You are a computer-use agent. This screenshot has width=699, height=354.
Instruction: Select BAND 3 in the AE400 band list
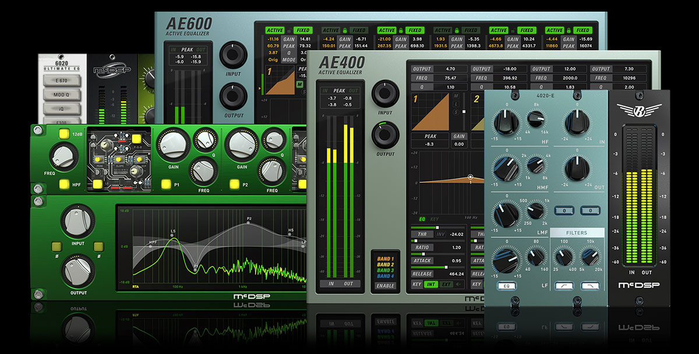(385, 270)
